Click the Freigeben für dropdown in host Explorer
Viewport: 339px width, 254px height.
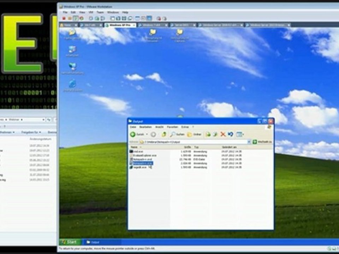tap(31, 132)
